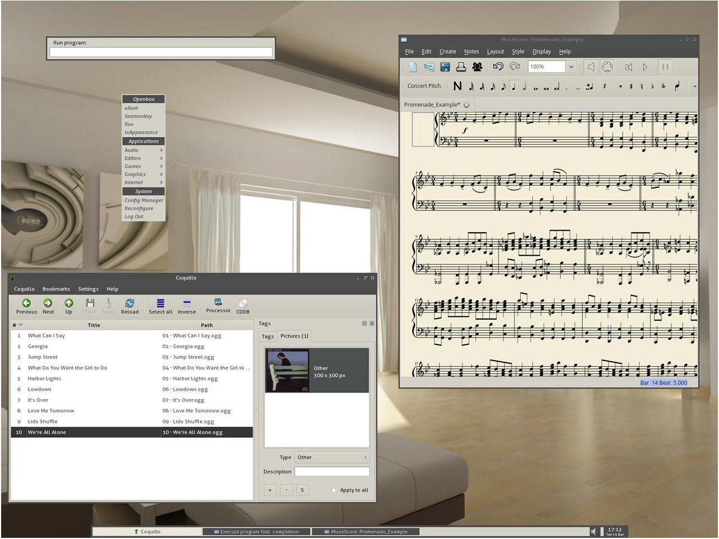Switch to Coquillo in the taskbar
This screenshot has height=539, width=719.
pyautogui.click(x=147, y=532)
